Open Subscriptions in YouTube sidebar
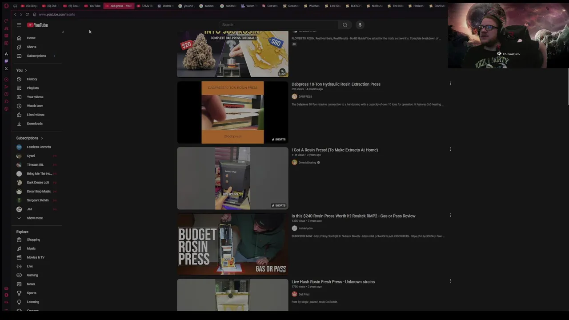Screen dimensions: 569x320 click(37, 56)
